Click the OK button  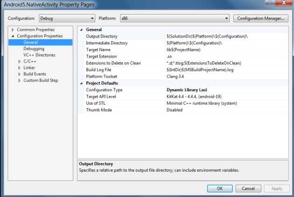pyautogui.click(x=220, y=189)
